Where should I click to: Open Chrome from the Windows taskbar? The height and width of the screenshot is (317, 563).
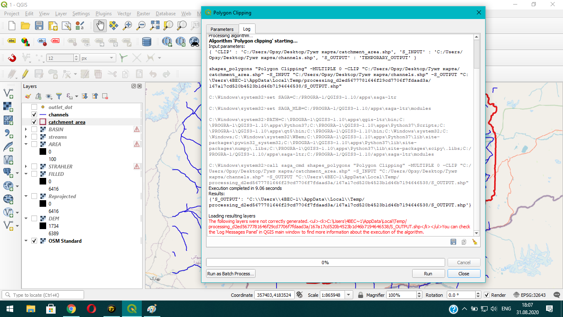(x=71, y=309)
